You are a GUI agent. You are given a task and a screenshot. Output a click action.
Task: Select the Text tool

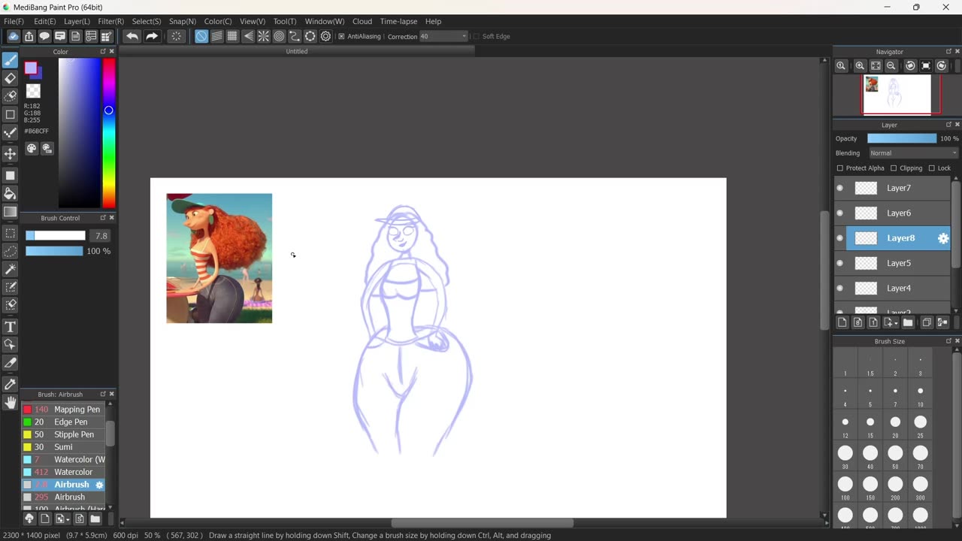tap(11, 326)
